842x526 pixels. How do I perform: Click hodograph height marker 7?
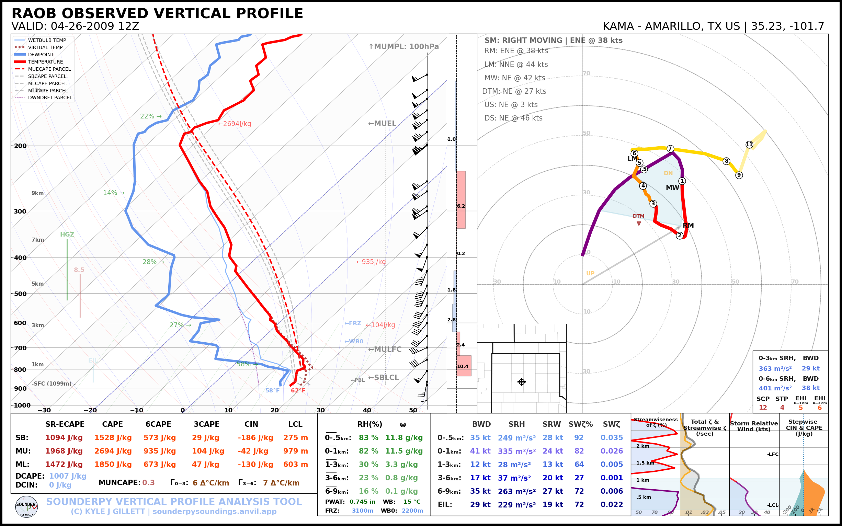point(670,149)
